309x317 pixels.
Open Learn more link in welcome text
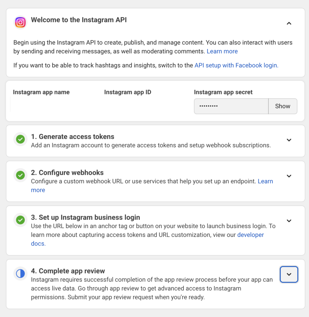(222, 51)
